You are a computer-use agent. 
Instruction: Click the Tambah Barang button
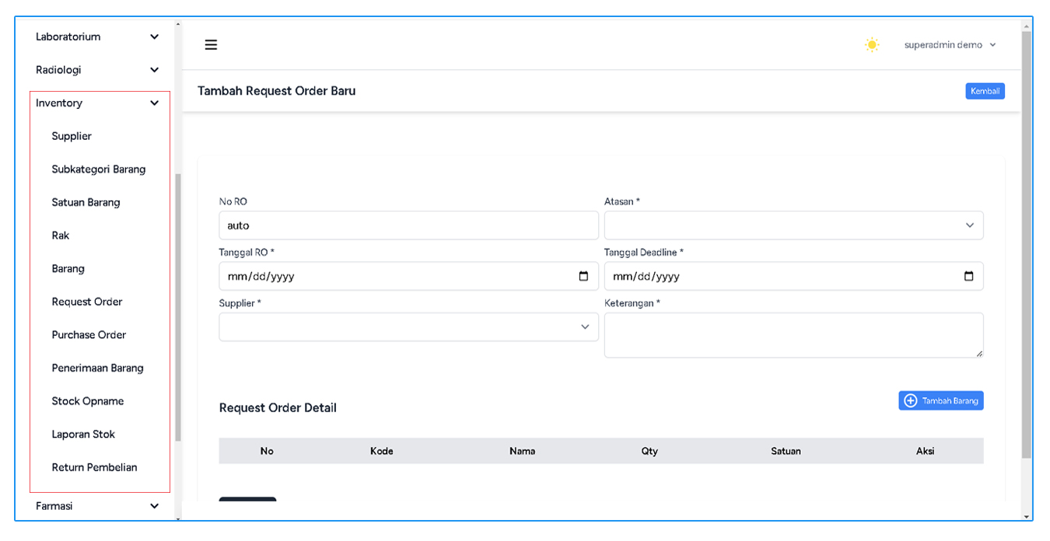(940, 400)
